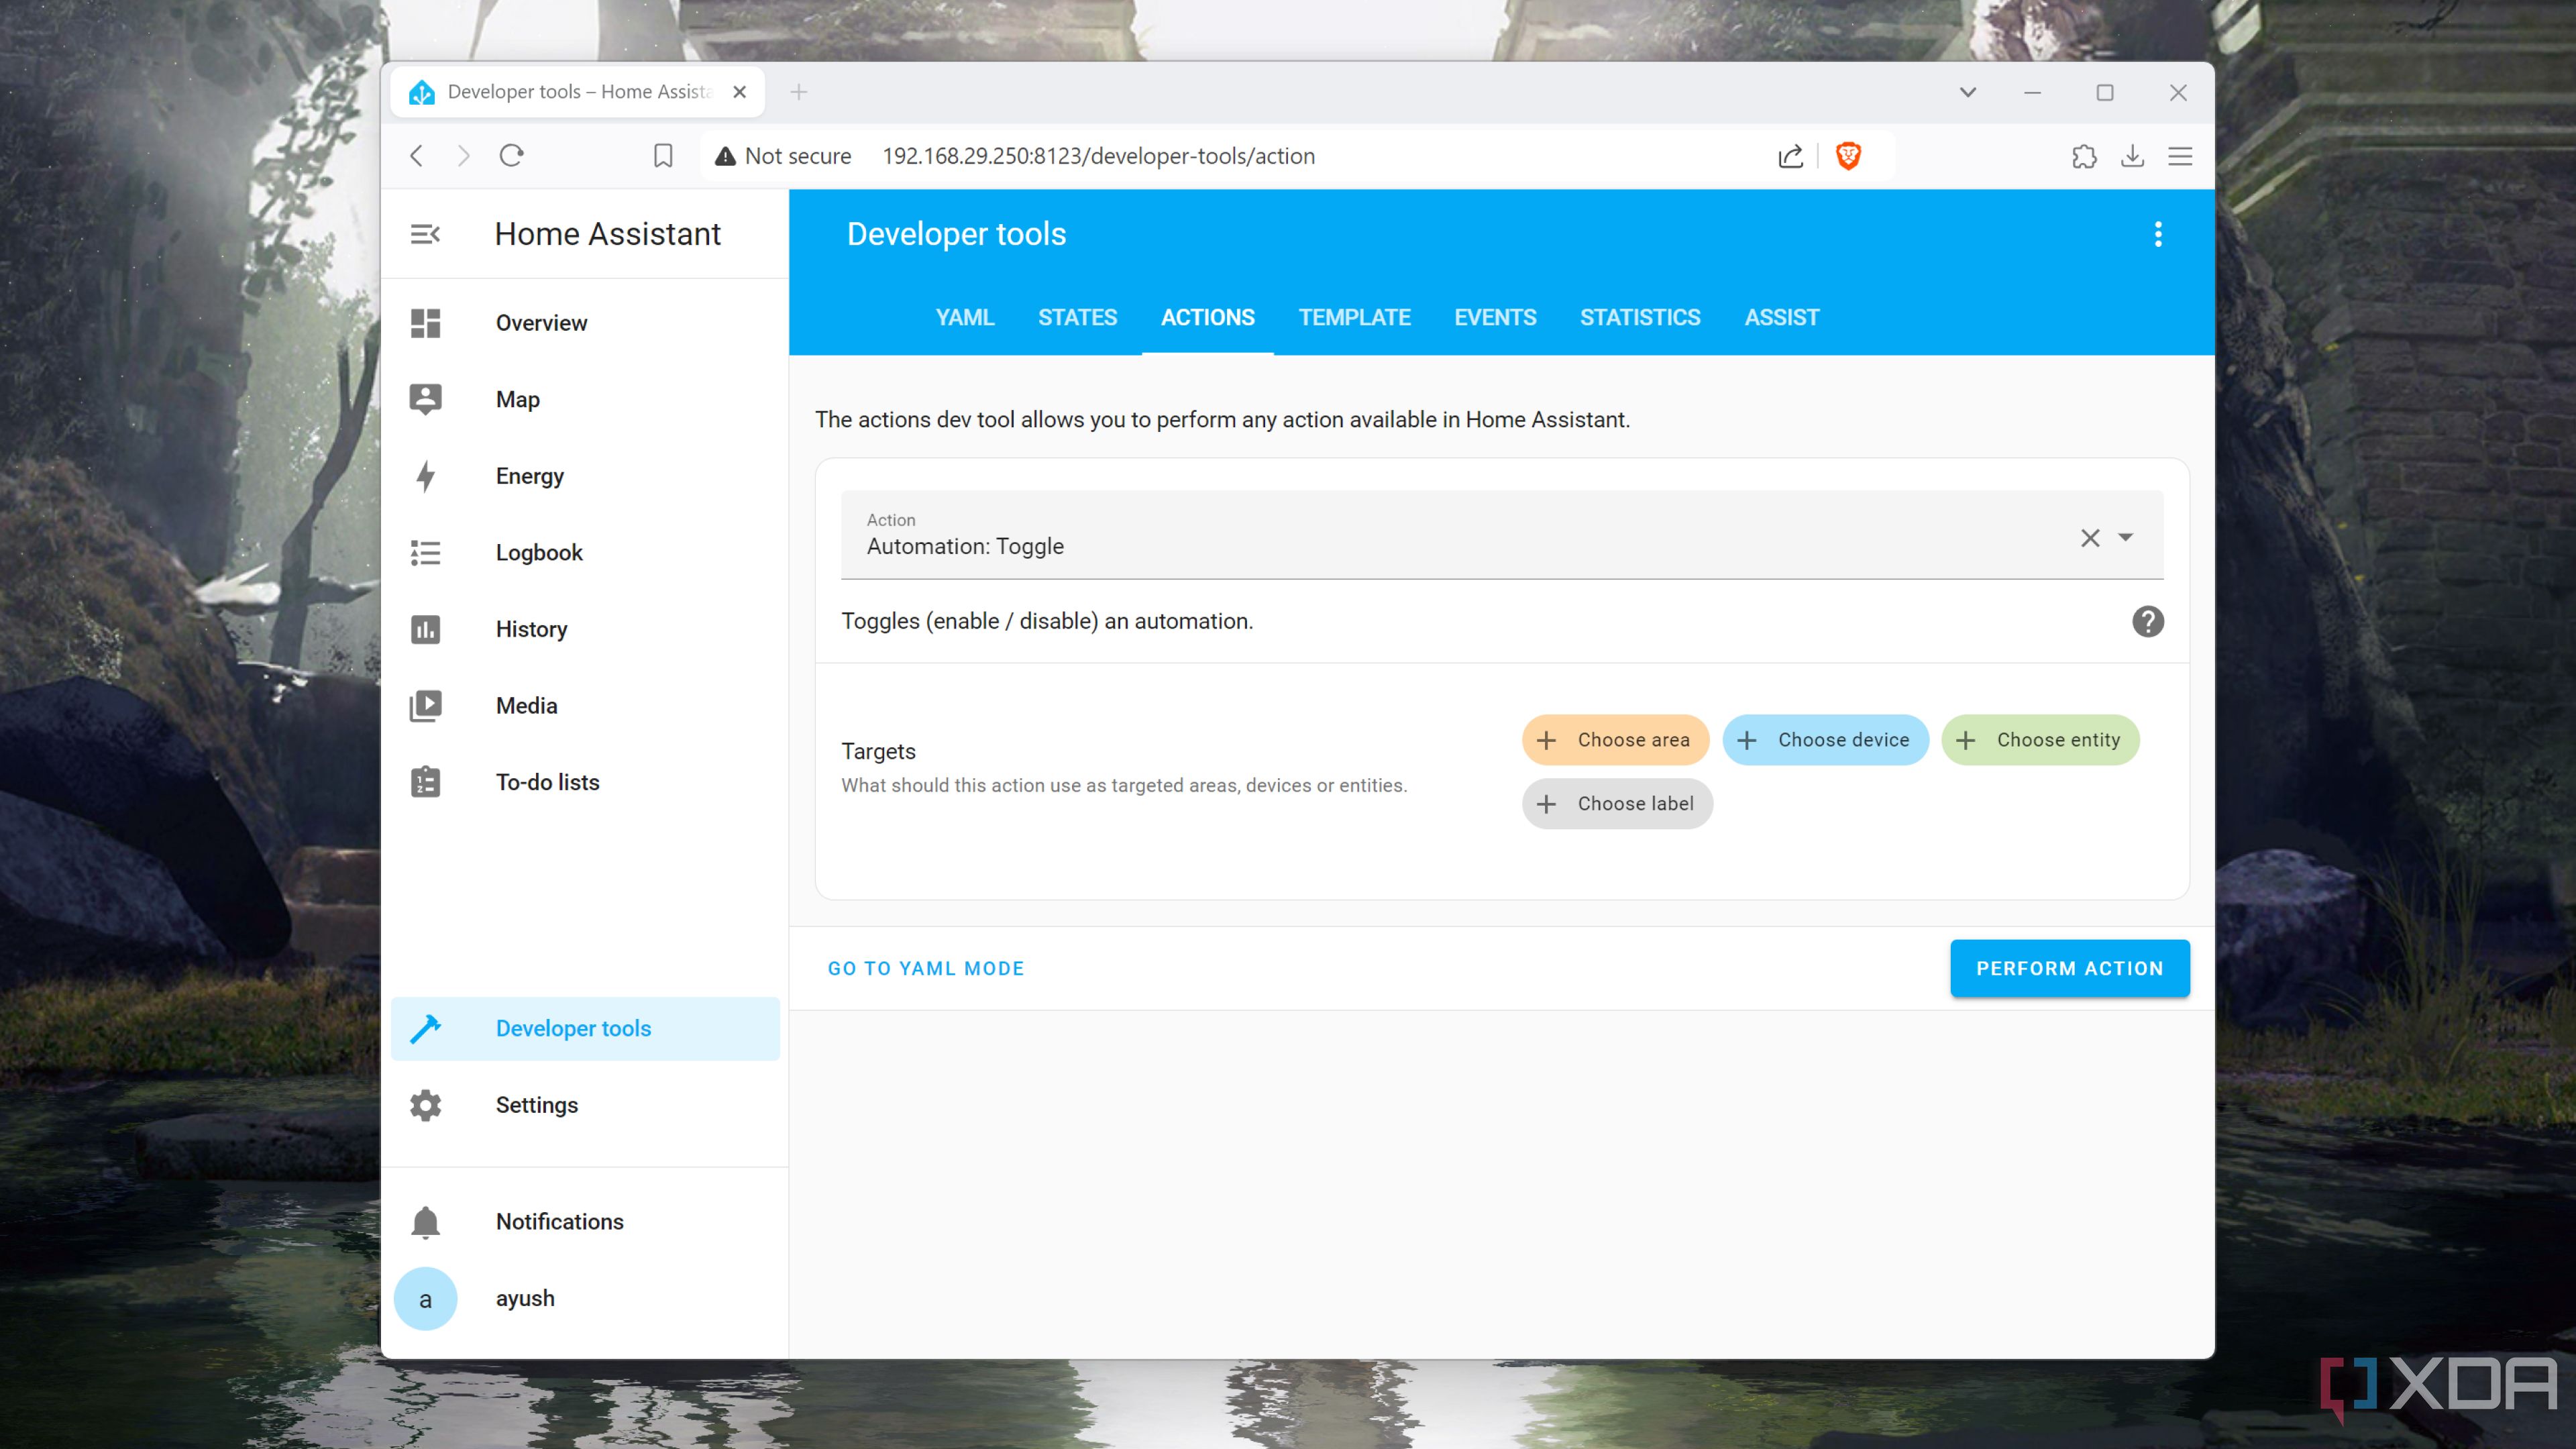
Task: Open the Choose device target selector
Action: click(x=1826, y=739)
